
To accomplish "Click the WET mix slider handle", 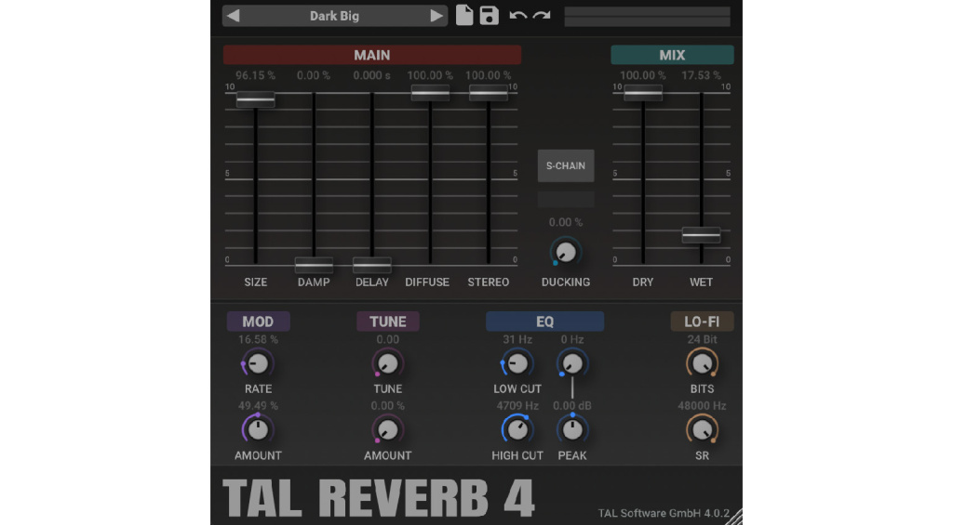I will click(702, 235).
